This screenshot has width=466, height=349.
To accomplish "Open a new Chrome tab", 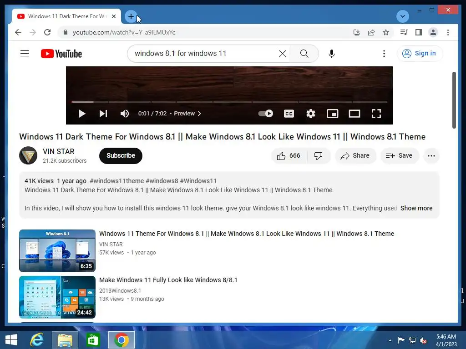I will pos(131,16).
